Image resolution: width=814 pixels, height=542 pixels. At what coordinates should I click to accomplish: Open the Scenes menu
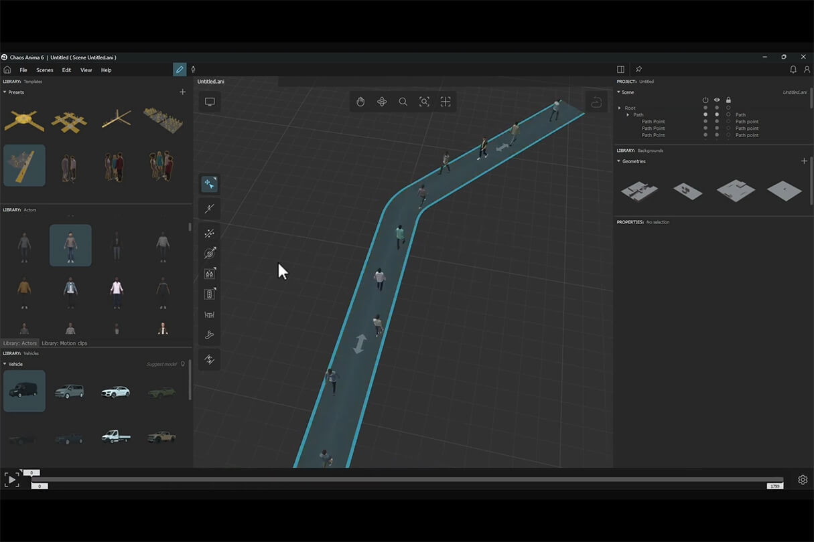pyautogui.click(x=45, y=70)
